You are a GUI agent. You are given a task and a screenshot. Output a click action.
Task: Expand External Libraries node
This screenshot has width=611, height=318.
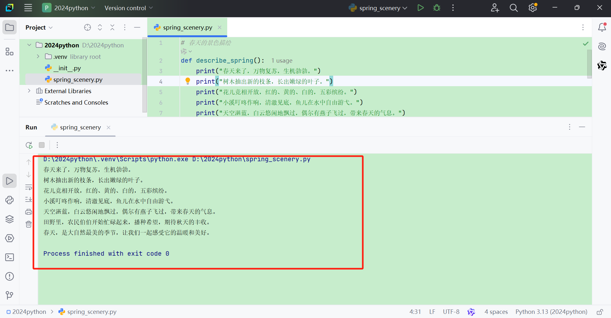tap(29, 91)
